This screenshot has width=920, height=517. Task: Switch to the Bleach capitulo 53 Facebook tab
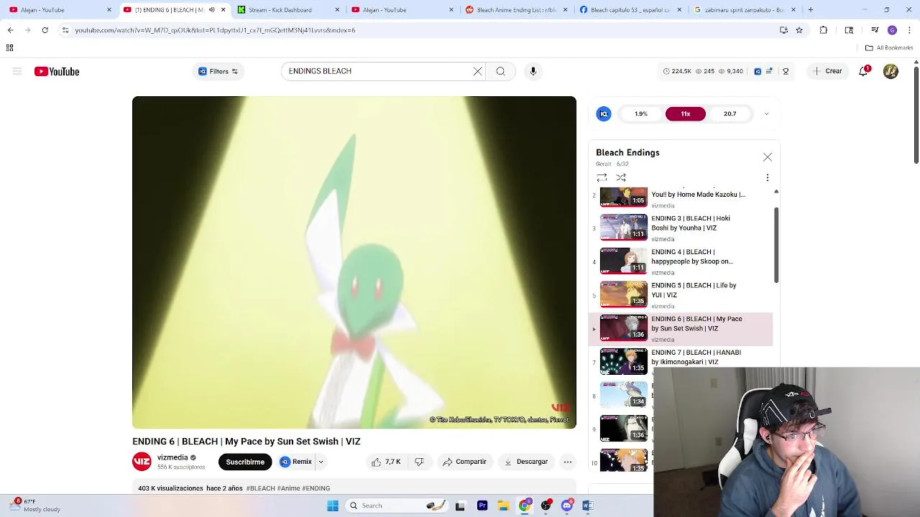(630, 10)
